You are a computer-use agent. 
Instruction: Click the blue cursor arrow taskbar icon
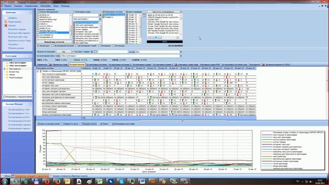111,181
